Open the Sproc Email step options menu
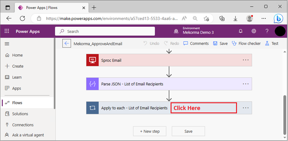288x141 pixels. pos(245,60)
